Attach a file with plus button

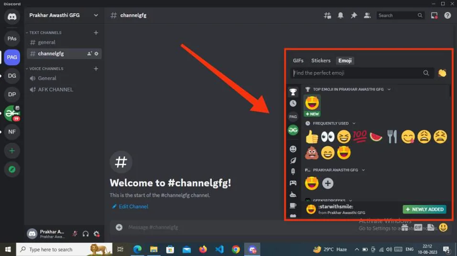click(x=119, y=227)
